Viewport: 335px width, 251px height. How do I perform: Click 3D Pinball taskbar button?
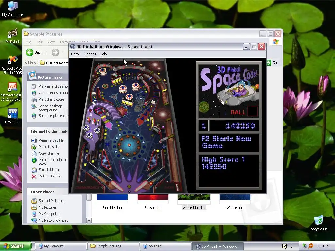[x=218, y=246]
